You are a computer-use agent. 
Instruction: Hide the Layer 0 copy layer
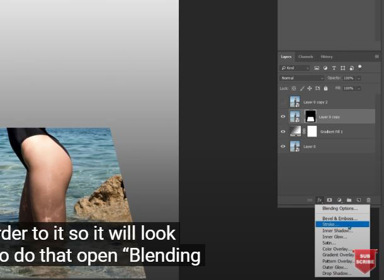pos(283,116)
